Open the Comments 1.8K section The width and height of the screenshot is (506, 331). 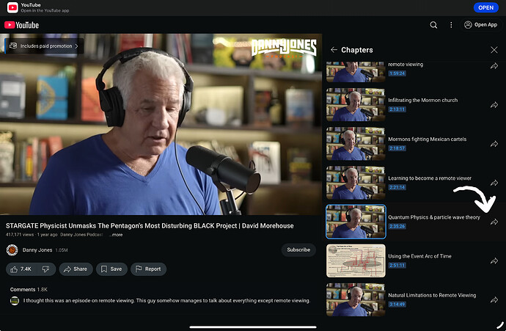[x=29, y=289]
